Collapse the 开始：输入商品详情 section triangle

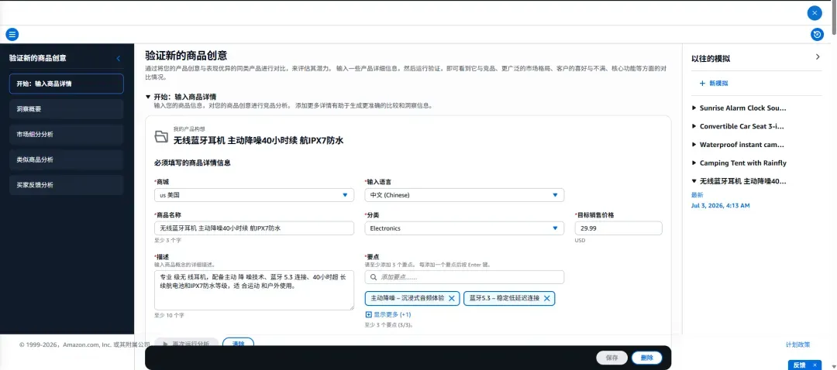point(148,97)
